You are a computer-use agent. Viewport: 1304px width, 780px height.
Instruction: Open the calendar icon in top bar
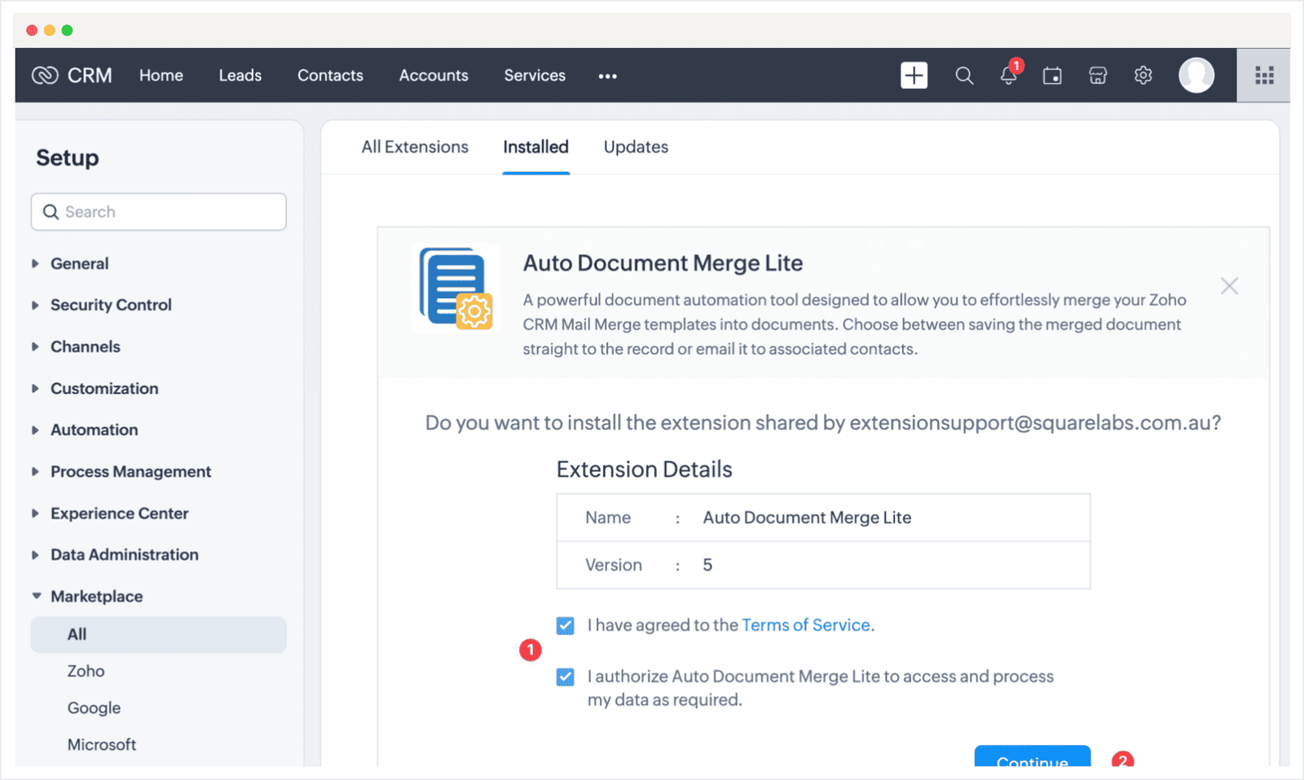click(1052, 76)
